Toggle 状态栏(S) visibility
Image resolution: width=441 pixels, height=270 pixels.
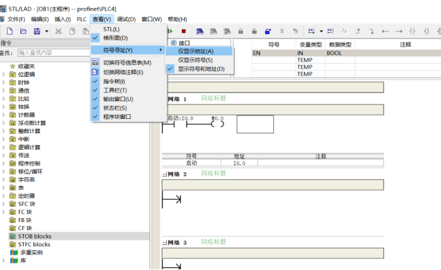coord(129,108)
